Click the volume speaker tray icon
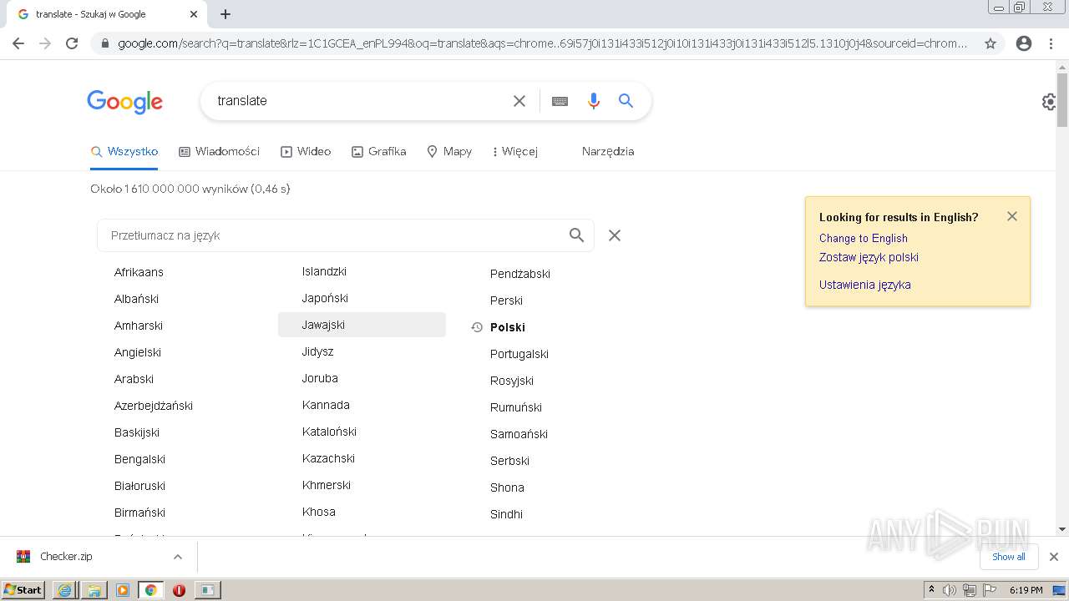 click(950, 590)
